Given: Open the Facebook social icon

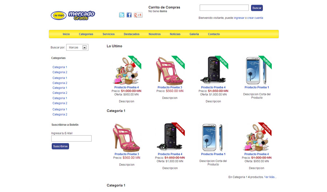Looking at the screenshot, I should [x=129, y=15].
